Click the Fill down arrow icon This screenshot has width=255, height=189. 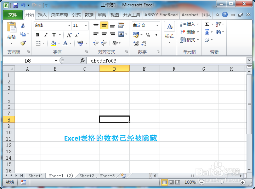[x=207, y=32]
